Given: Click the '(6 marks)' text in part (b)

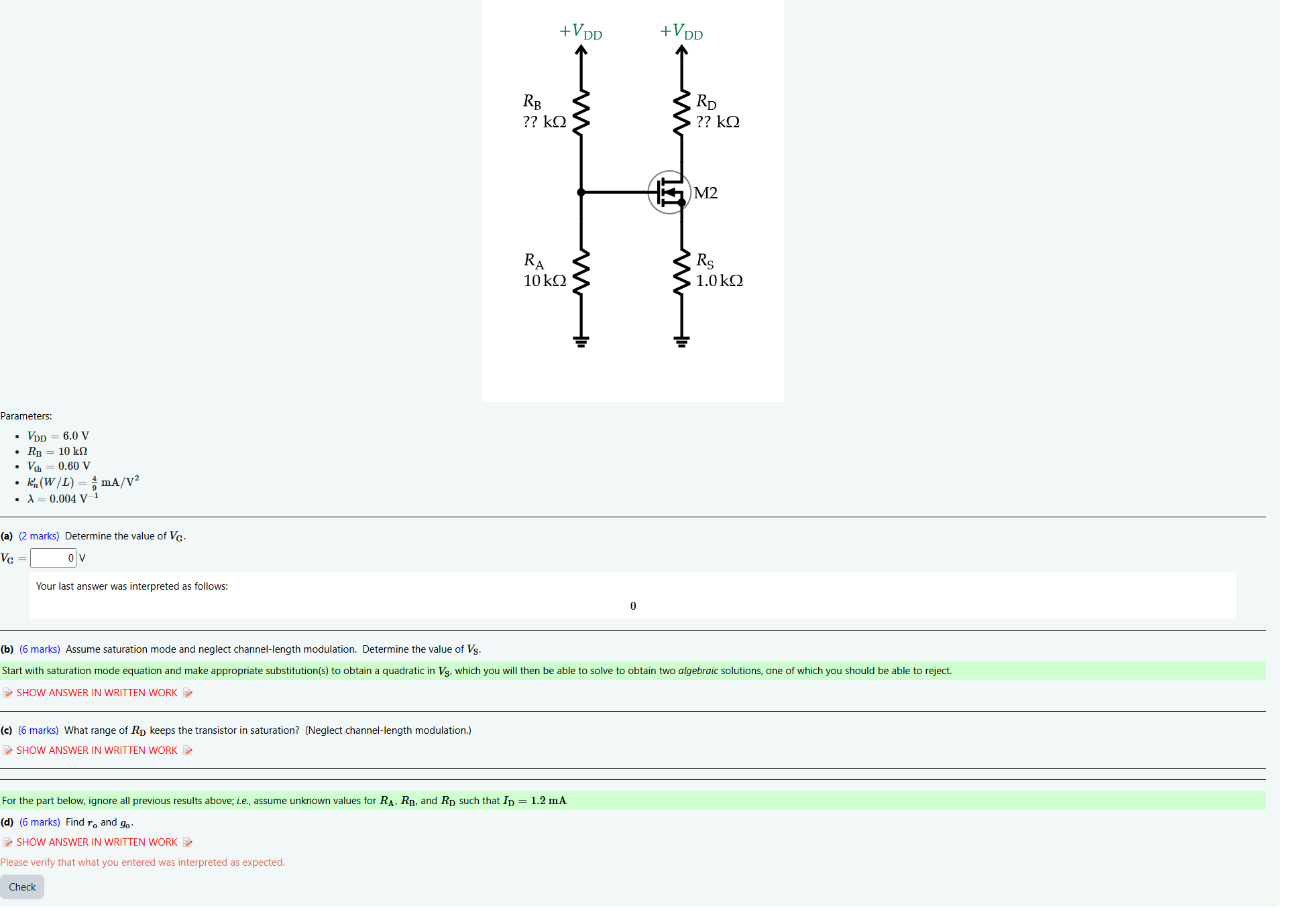Looking at the screenshot, I should pyautogui.click(x=40, y=649).
